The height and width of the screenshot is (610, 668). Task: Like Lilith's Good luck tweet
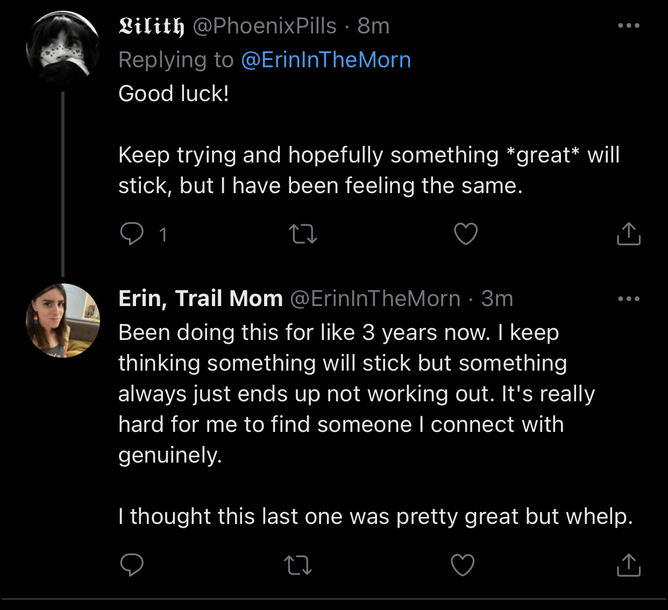click(466, 234)
